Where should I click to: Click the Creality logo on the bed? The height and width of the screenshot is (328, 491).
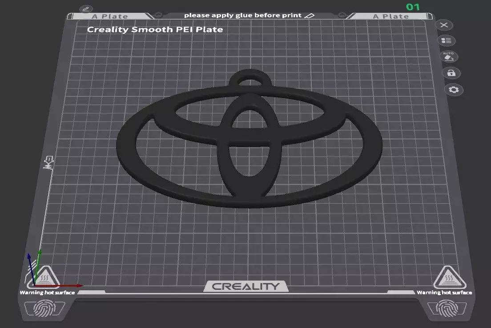pyautogui.click(x=246, y=286)
